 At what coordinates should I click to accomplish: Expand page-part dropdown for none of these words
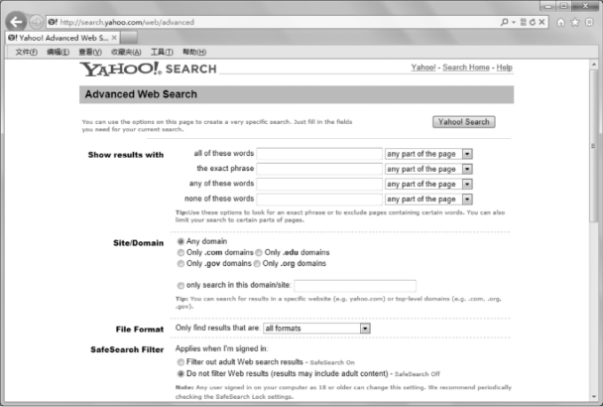pos(428,199)
